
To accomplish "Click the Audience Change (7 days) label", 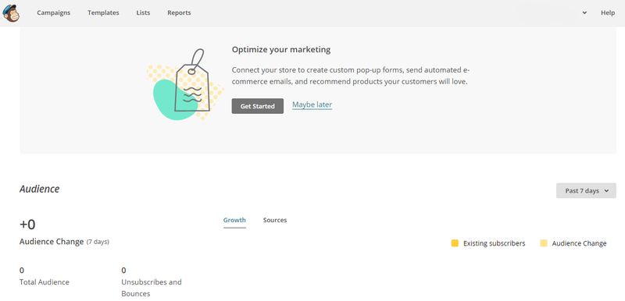I will pyautogui.click(x=64, y=242).
